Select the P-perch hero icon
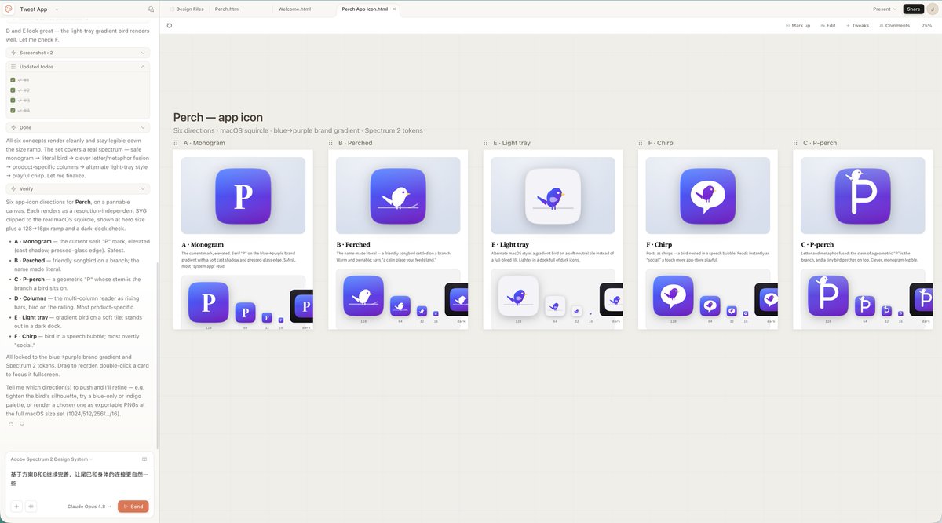Screen dimensions: 942x523 (x=863, y=196)
